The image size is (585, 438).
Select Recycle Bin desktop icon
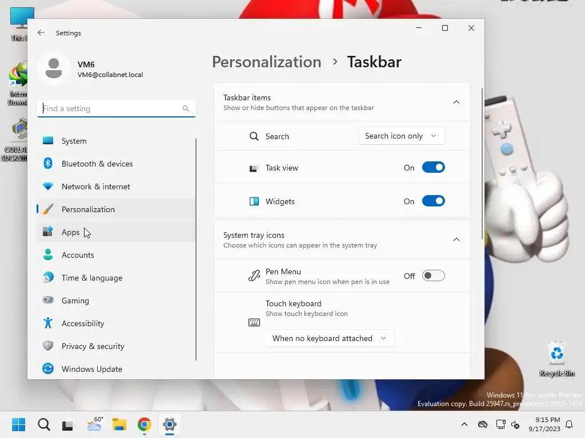click(x=556, y=359)
